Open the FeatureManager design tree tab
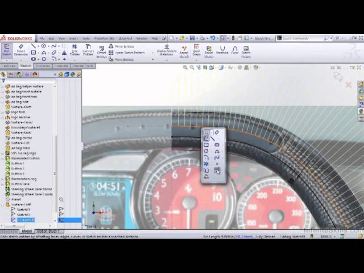Screen dimensions: 364x273 pyautogui.click(x=3, y=75)
